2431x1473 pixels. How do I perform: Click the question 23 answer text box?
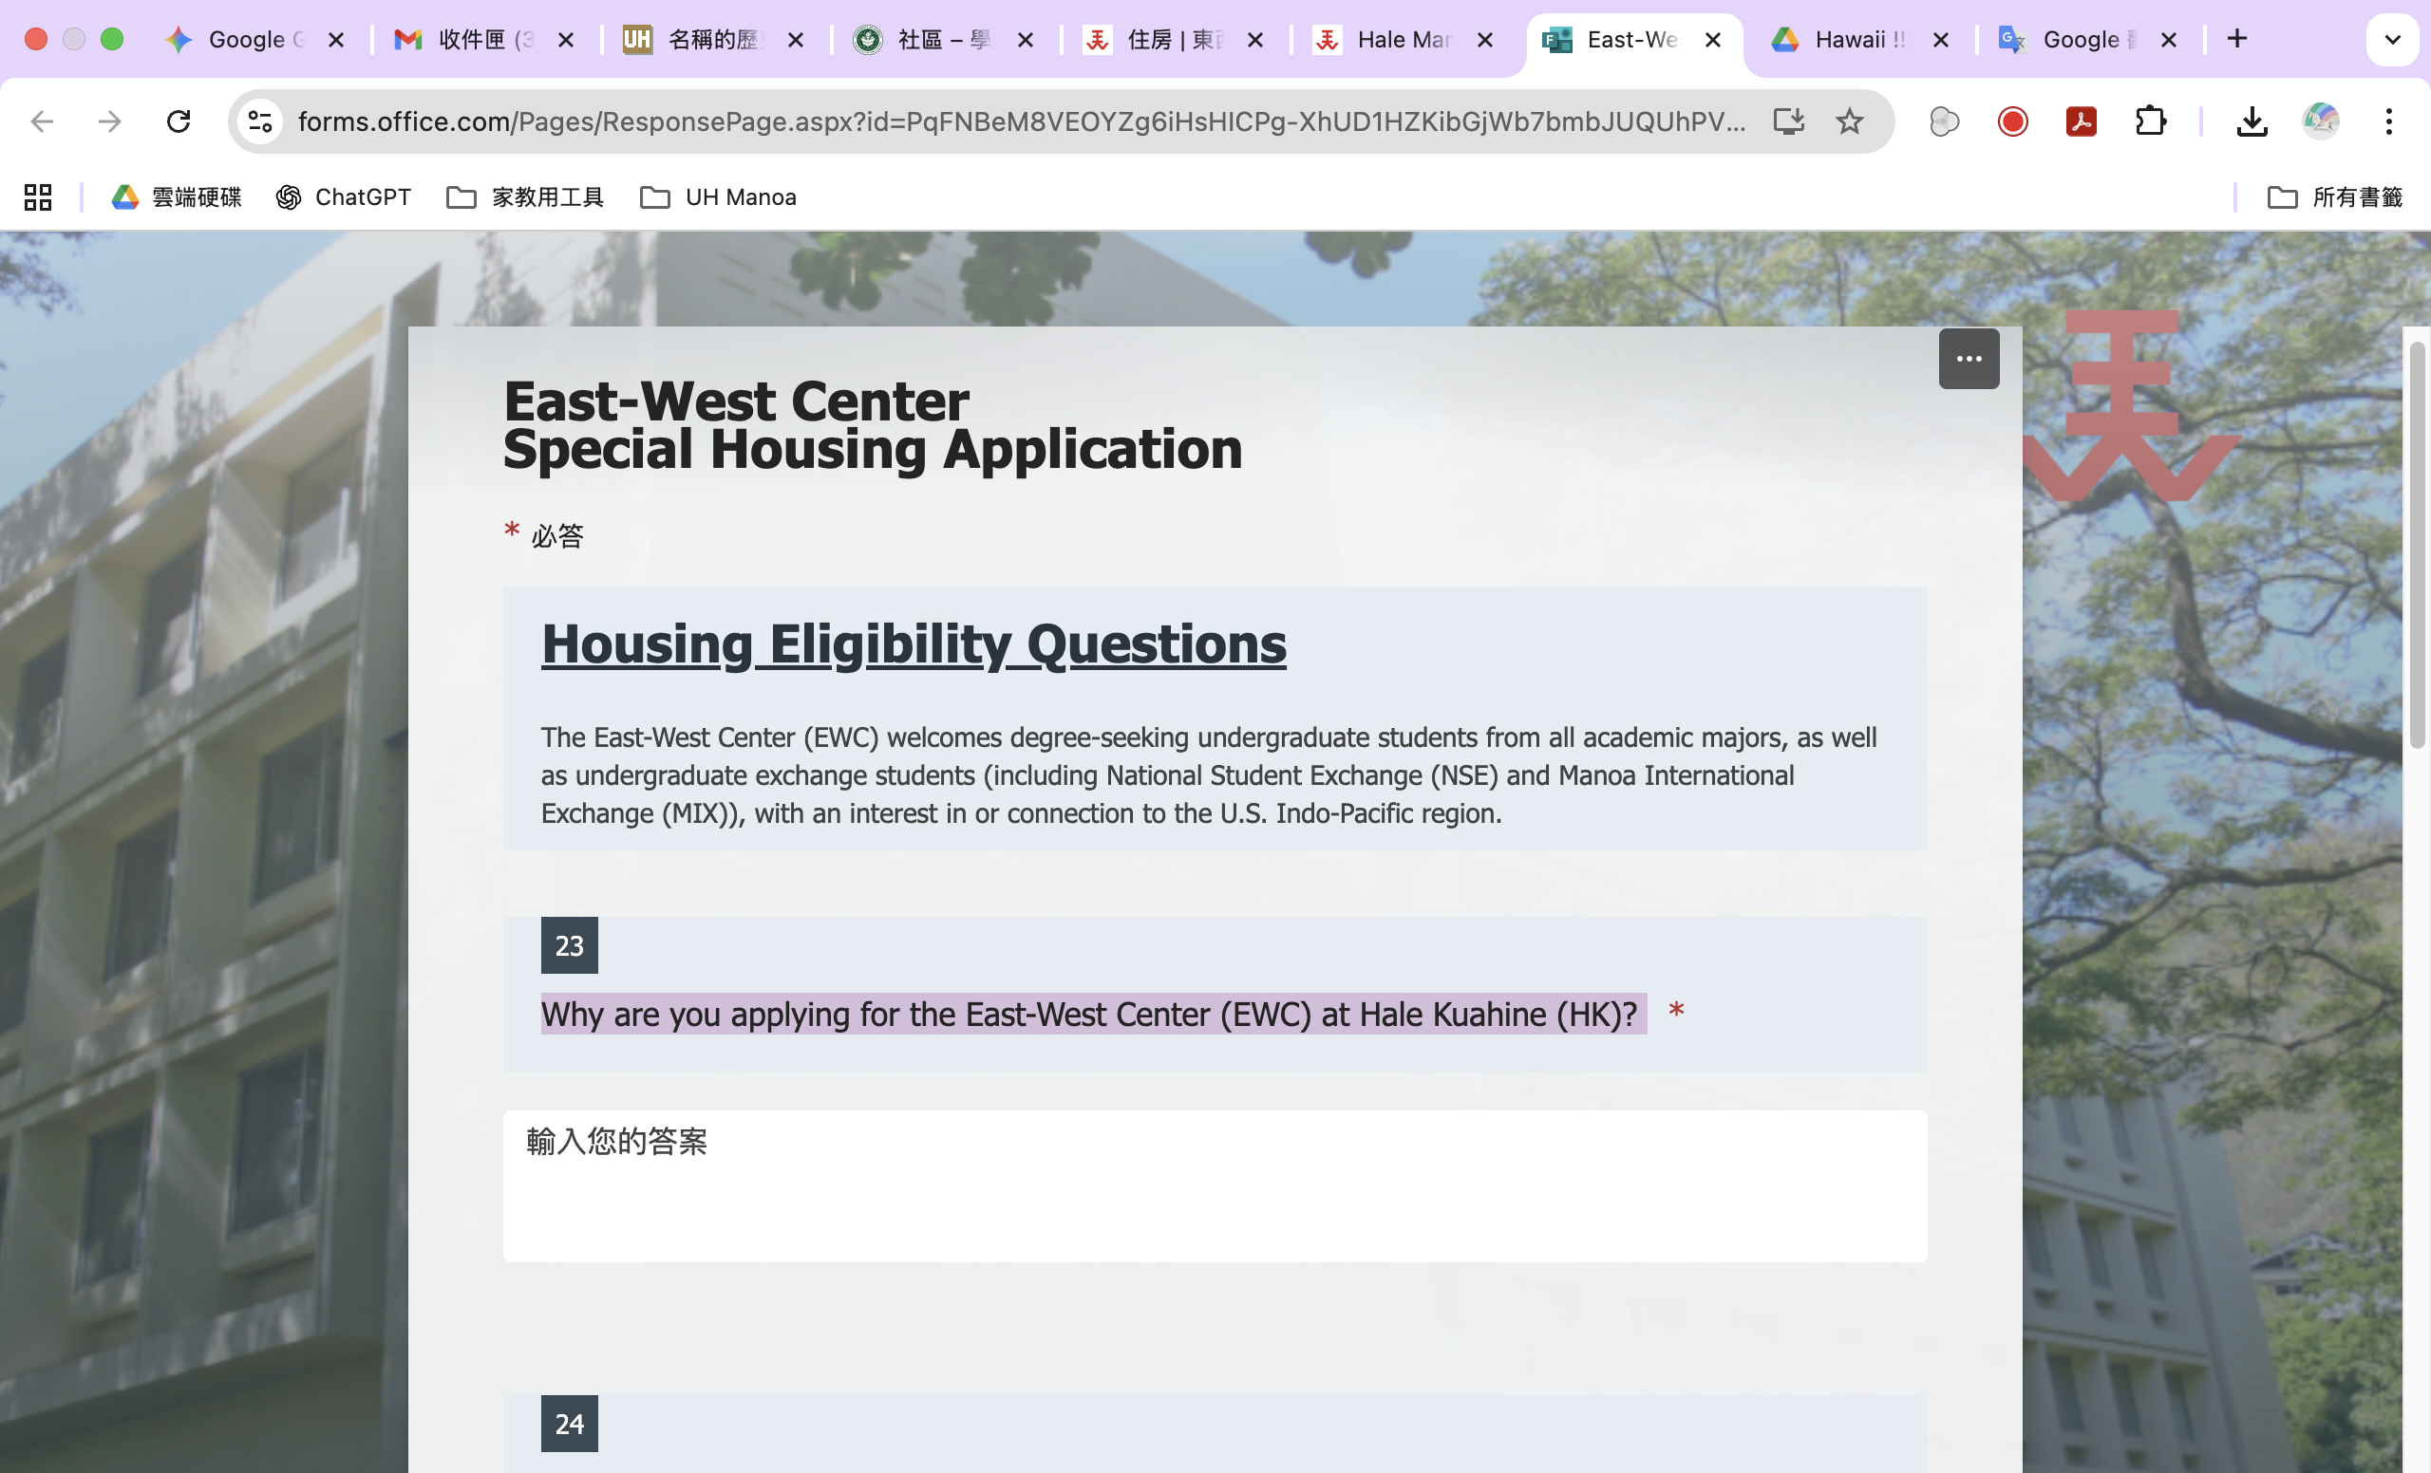point(1215,1186)
